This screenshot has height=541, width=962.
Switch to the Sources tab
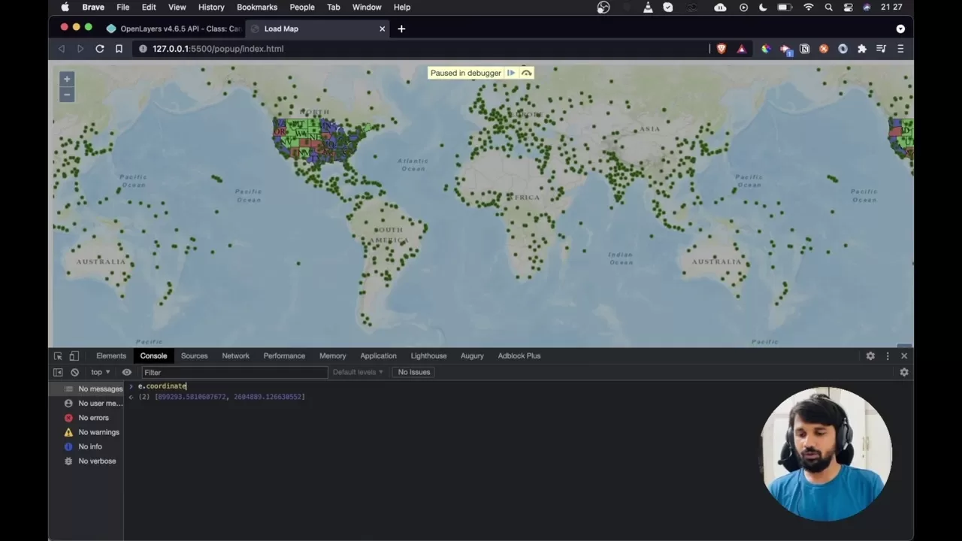pos(194,356)
